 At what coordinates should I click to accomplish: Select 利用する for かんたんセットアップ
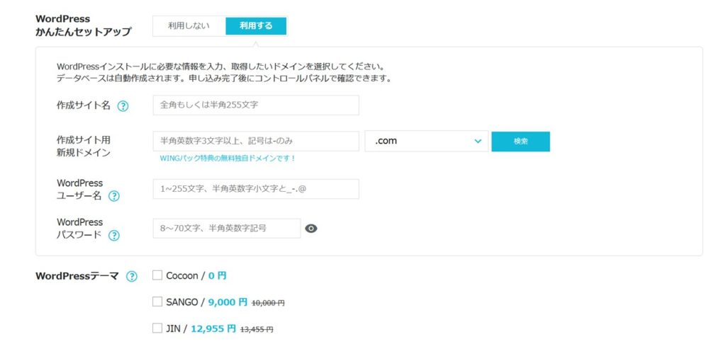(x=257, y=25)
